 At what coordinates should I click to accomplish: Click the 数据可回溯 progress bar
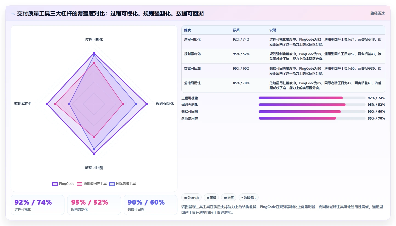point(312,111)
